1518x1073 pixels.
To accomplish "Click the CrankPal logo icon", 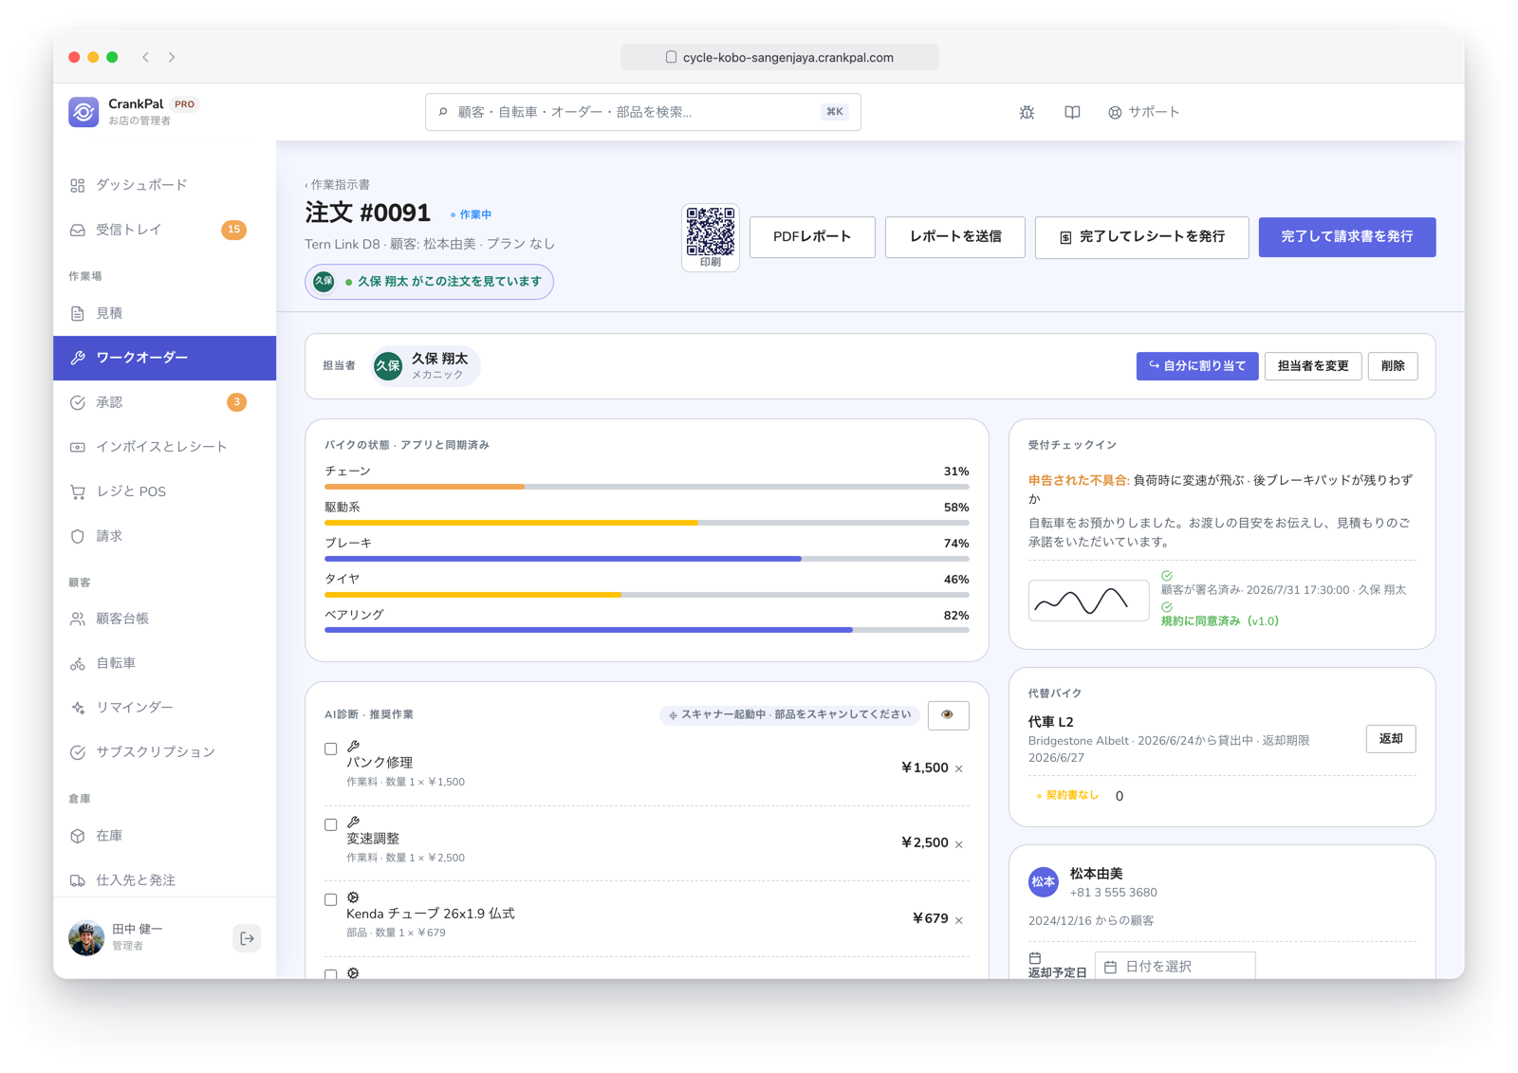I will click(83, 112).
